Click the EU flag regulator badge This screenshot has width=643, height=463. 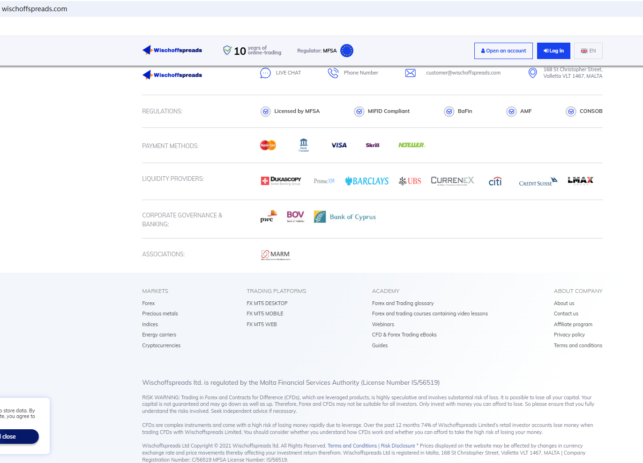coord(347,51)
